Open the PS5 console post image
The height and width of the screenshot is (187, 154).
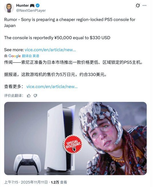click(x=75, y=138)
